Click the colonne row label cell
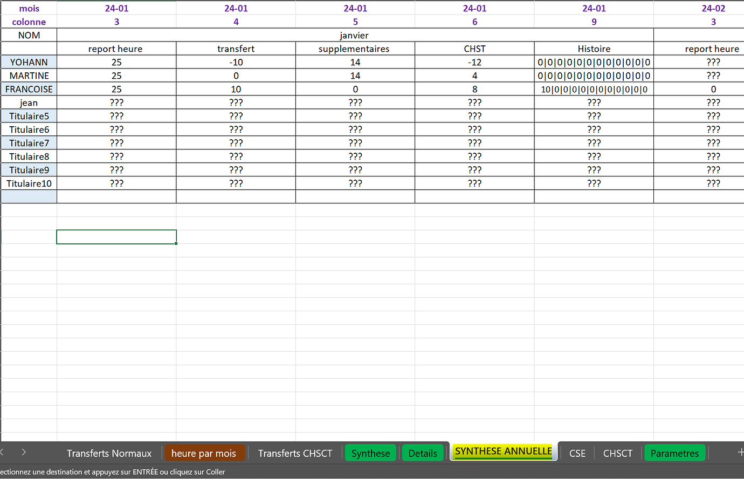The height and width of the screenshot is (479, 744). click(x=29, y=22)
